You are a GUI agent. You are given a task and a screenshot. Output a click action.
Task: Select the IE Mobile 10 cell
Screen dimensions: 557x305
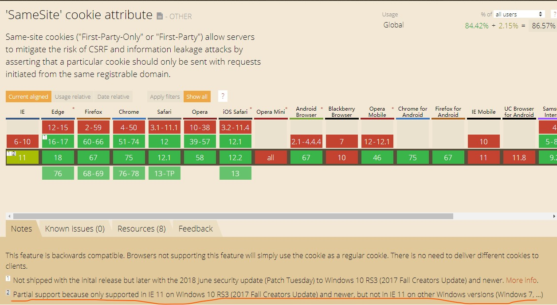tap(483, 142)
